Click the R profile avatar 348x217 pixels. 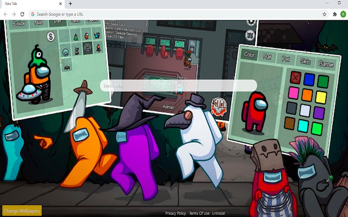pyautogui.click(x=344, y=14)
